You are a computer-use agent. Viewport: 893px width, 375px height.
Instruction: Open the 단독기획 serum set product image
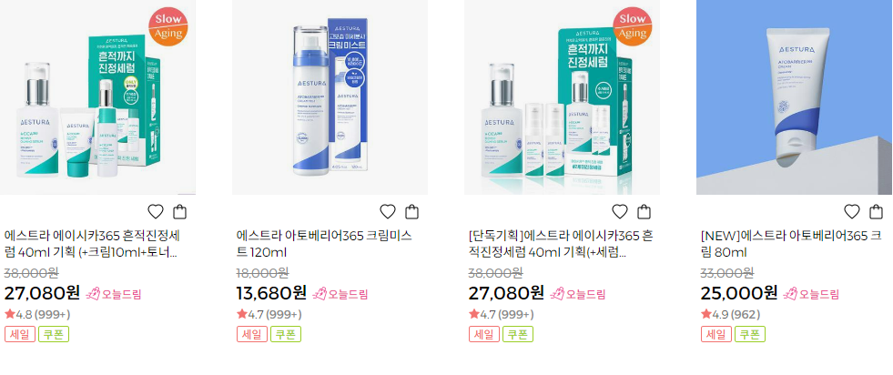coord(563,97)
